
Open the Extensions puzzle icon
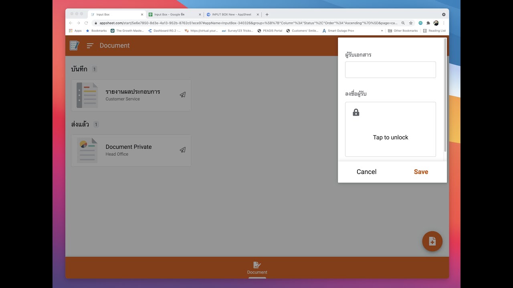click(x=428, y=23)
